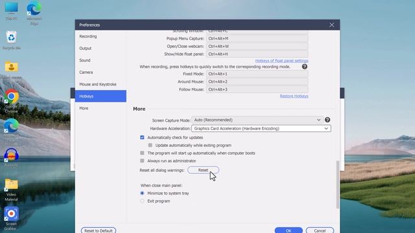Open Mouse and Keystroke tab
The height and width of the screenshot is (233, 415).
[x=101, y=84]
